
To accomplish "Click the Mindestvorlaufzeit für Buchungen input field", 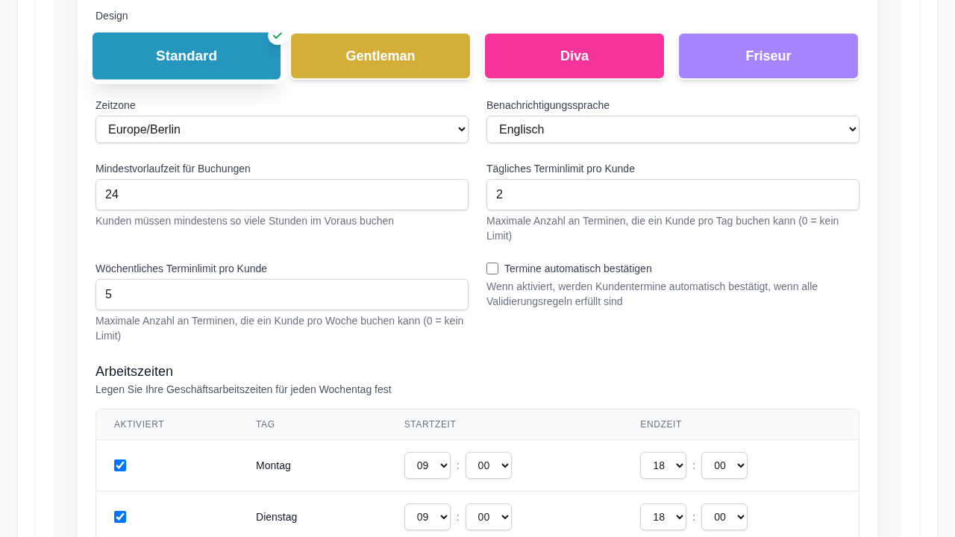I will click(281, 195).
